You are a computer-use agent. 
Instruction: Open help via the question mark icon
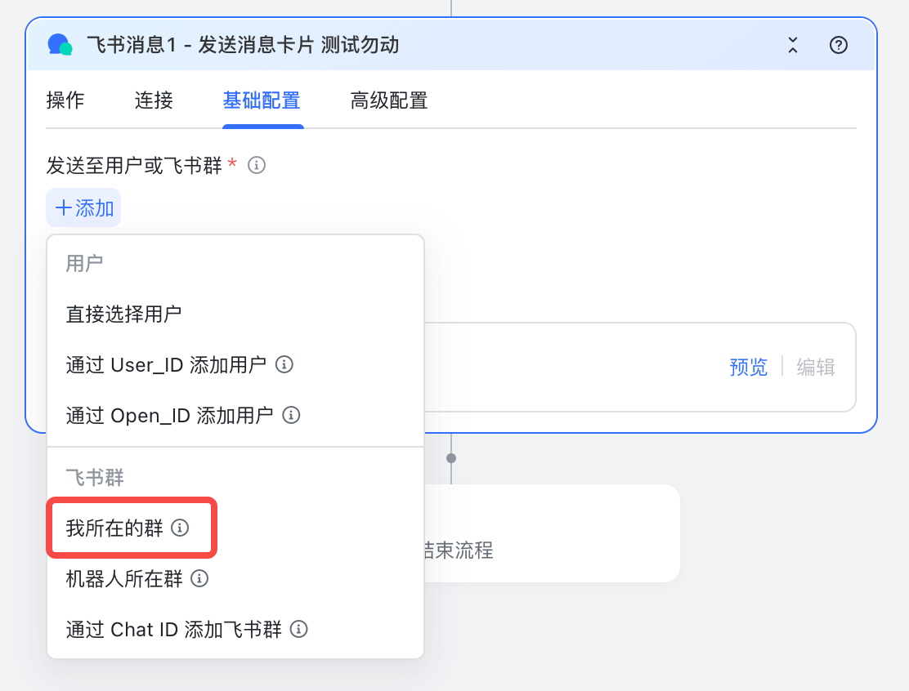tap(838, 45)
